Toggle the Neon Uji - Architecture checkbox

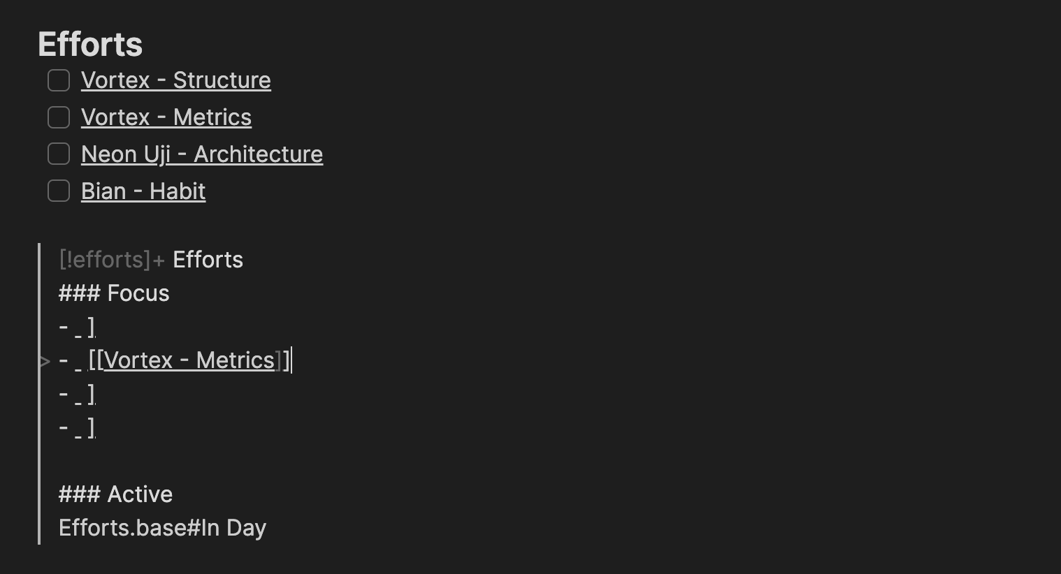59,154
